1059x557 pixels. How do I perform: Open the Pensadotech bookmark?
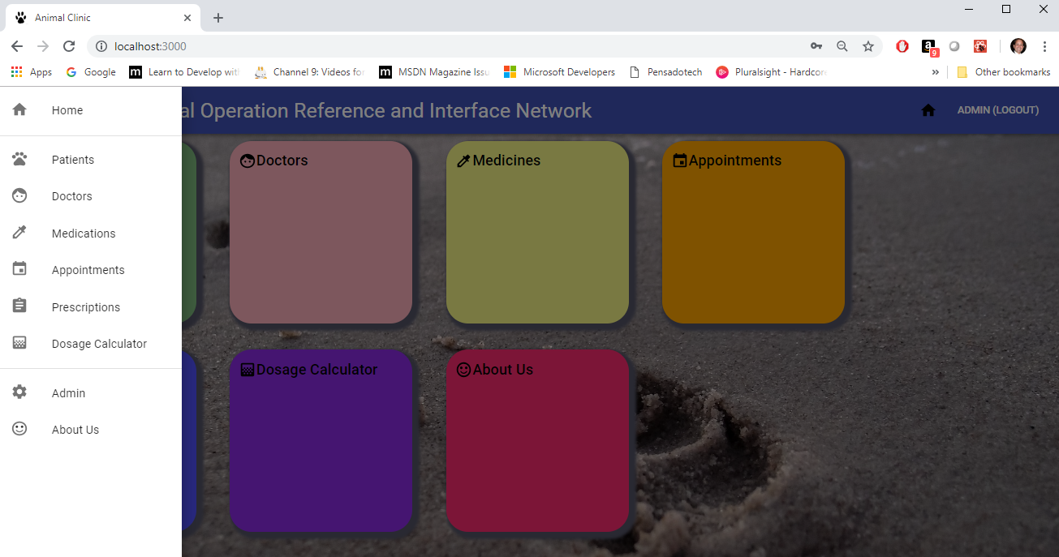click(665, 72)
